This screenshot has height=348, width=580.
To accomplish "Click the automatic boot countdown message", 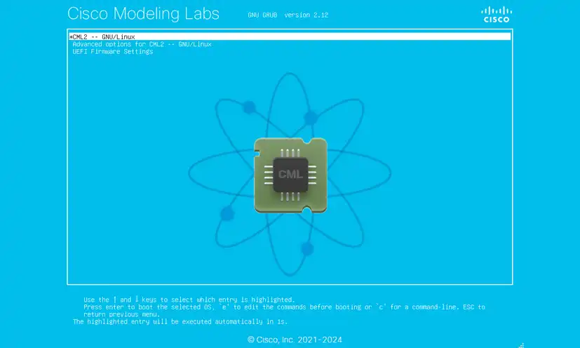I will click(x=180, y=321).
